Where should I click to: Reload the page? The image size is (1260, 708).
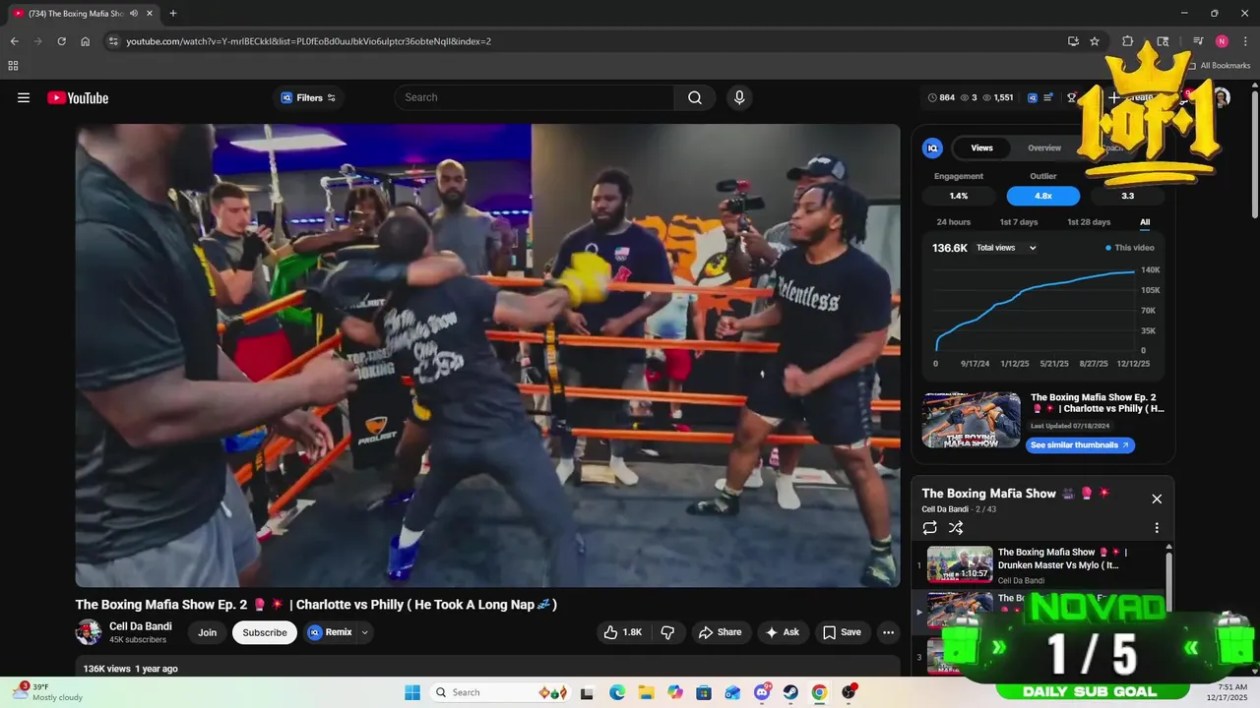pos(61,41)
